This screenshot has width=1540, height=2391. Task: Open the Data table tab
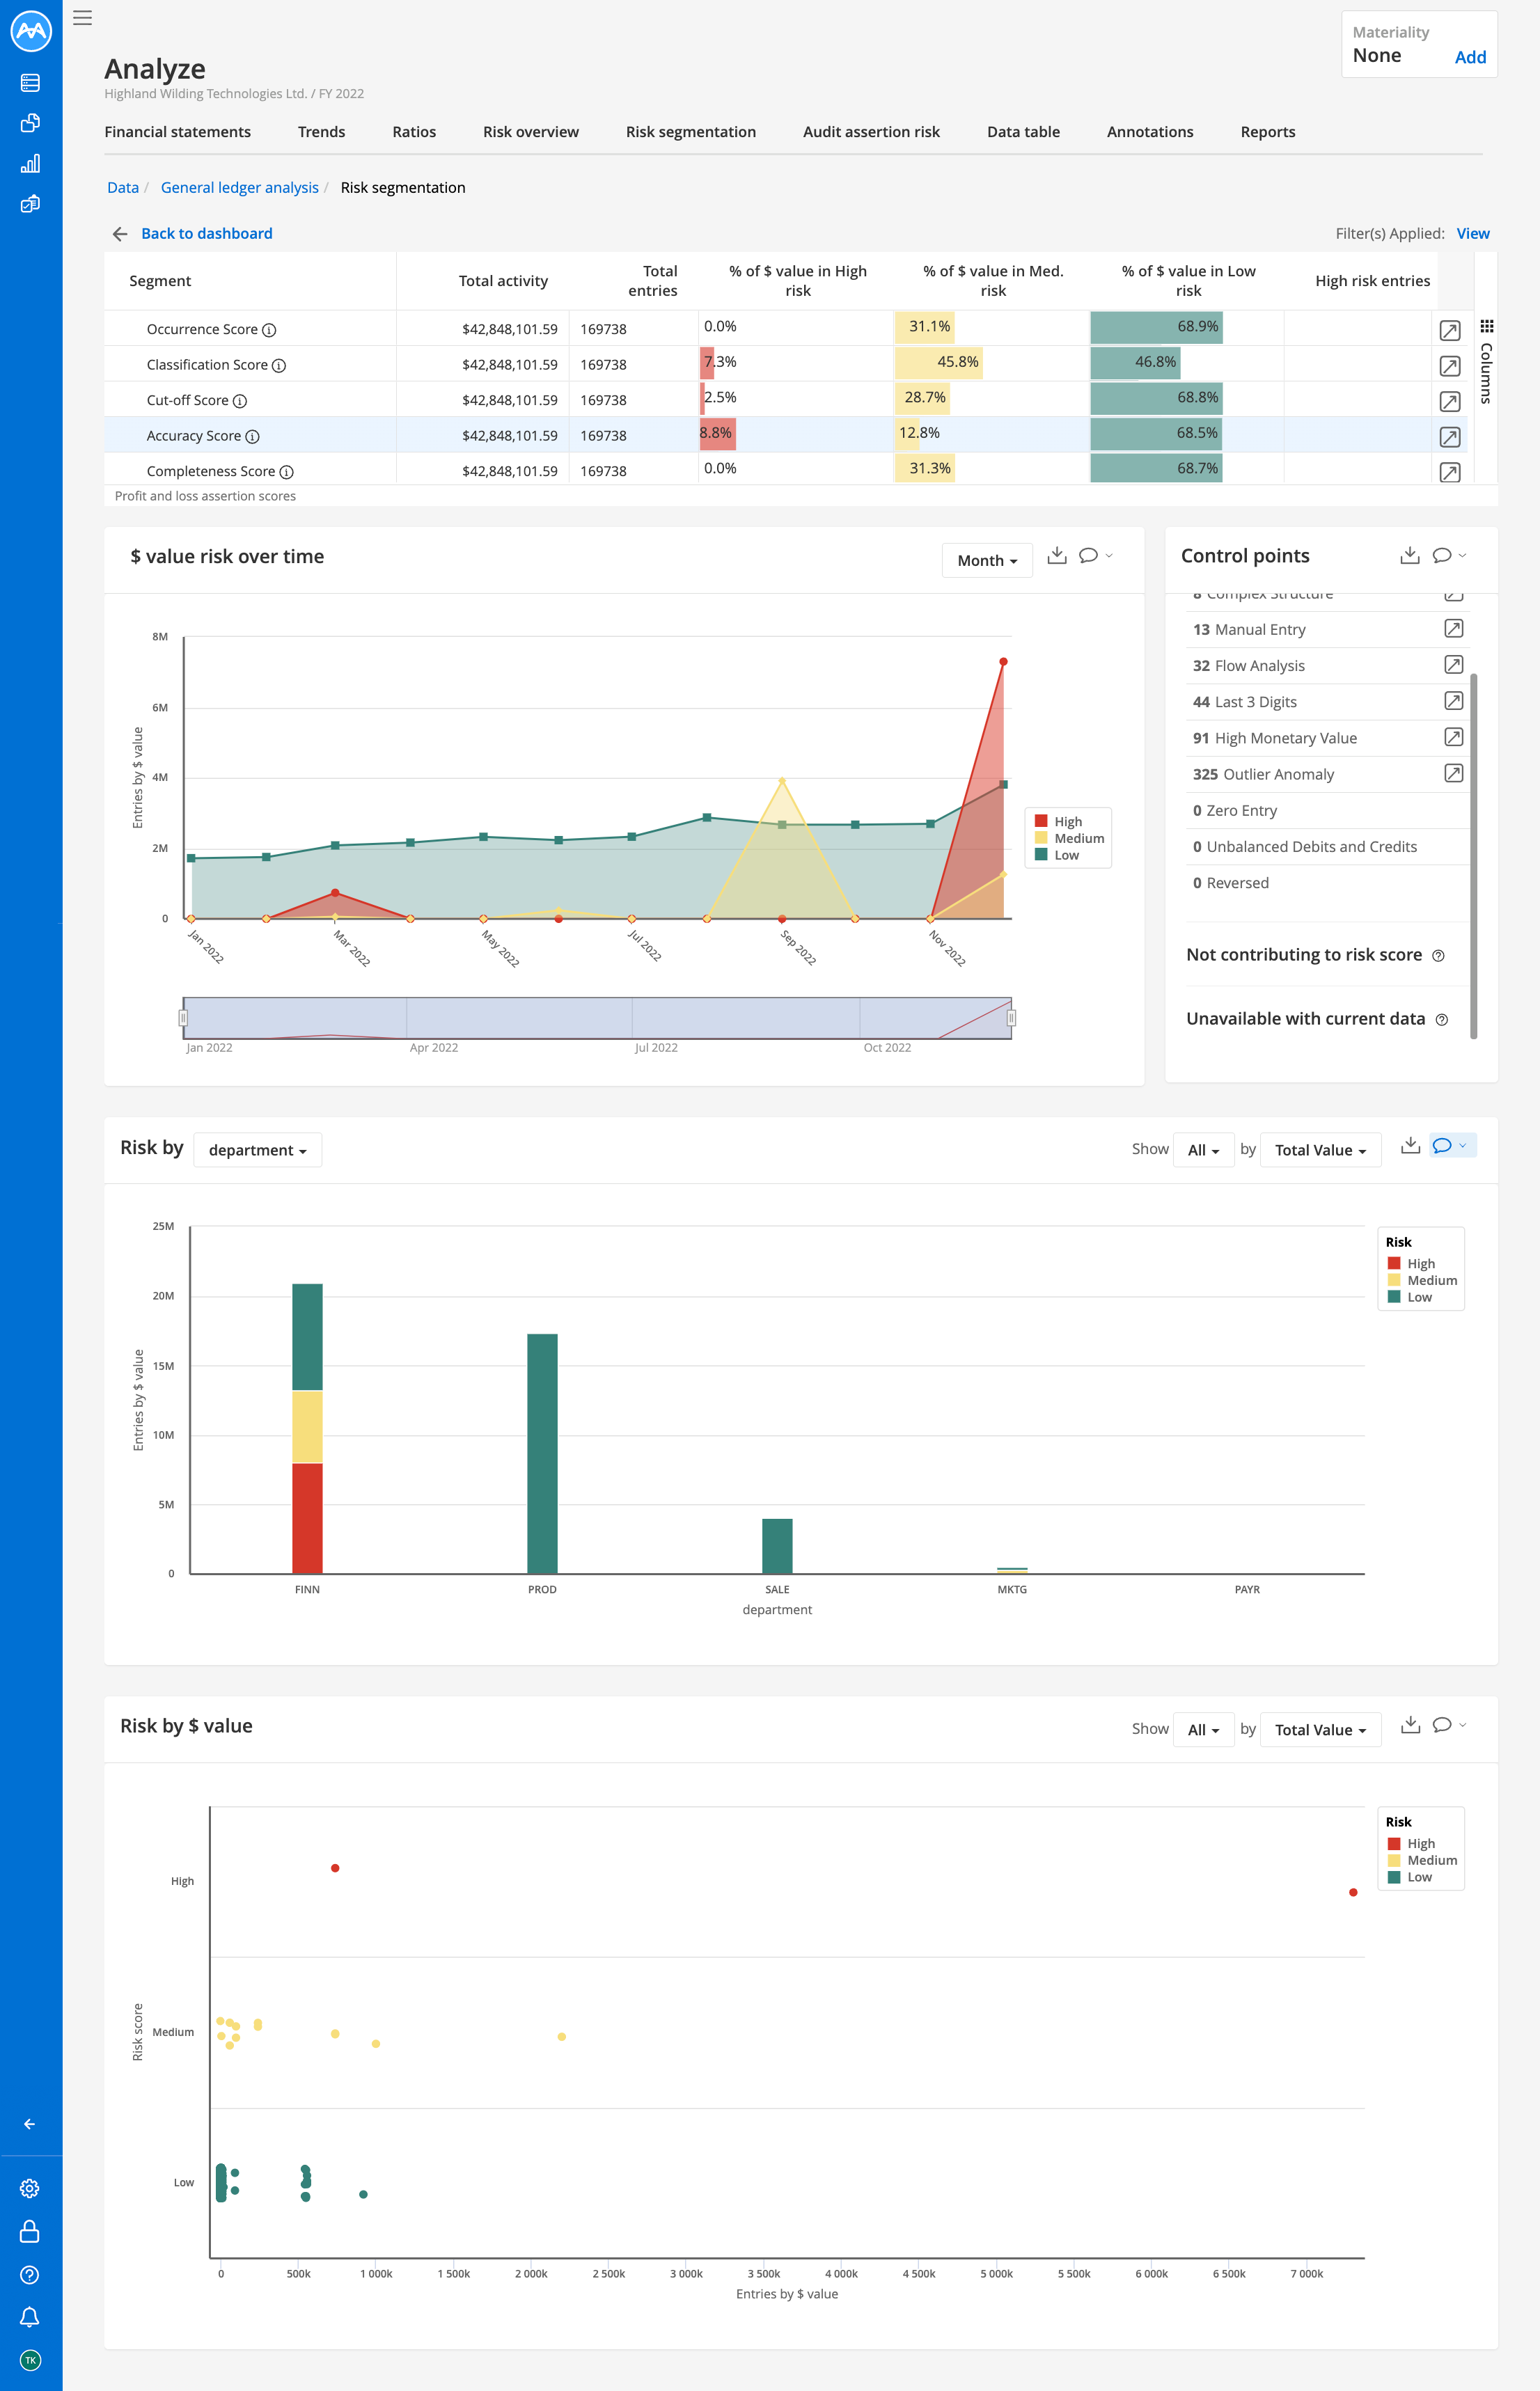[x=1023, y=132]
